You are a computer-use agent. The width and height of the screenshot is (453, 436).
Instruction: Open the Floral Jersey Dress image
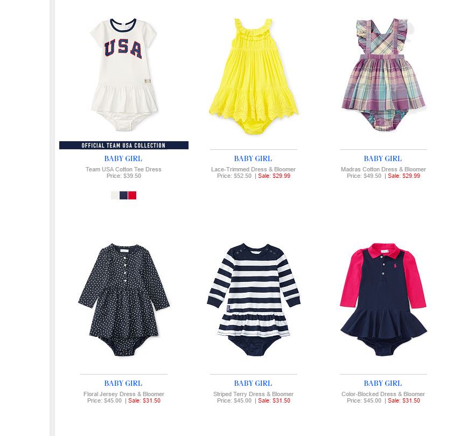point(124,300)
